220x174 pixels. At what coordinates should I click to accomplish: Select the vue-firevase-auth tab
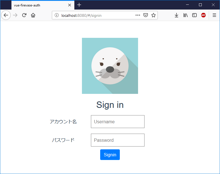[x=43, y=5]
